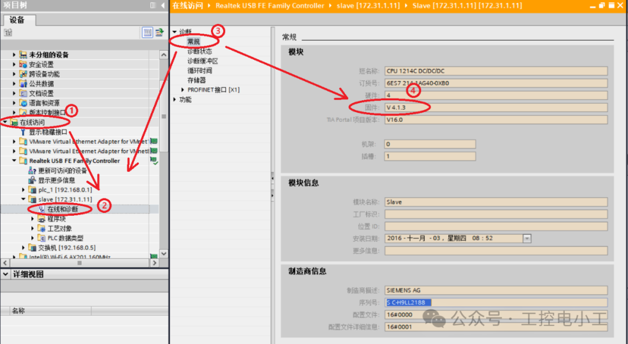Click the small icon under 设备 tab
This screenshot has height=344, width=628.
pos(8,32)
